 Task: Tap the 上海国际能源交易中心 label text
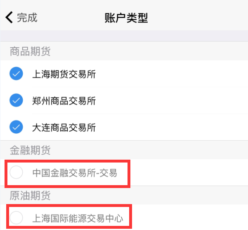tap(78, 217)
